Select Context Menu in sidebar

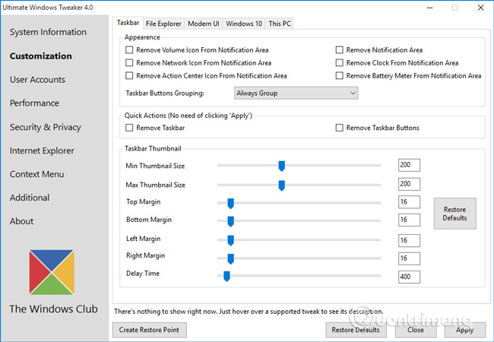pos(36,175)
